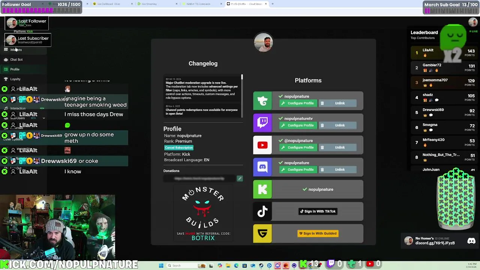Open Microsoft Edge from the taskbar
The height and width of the screenshot is (270, 480).
click(x=236, y=265)
